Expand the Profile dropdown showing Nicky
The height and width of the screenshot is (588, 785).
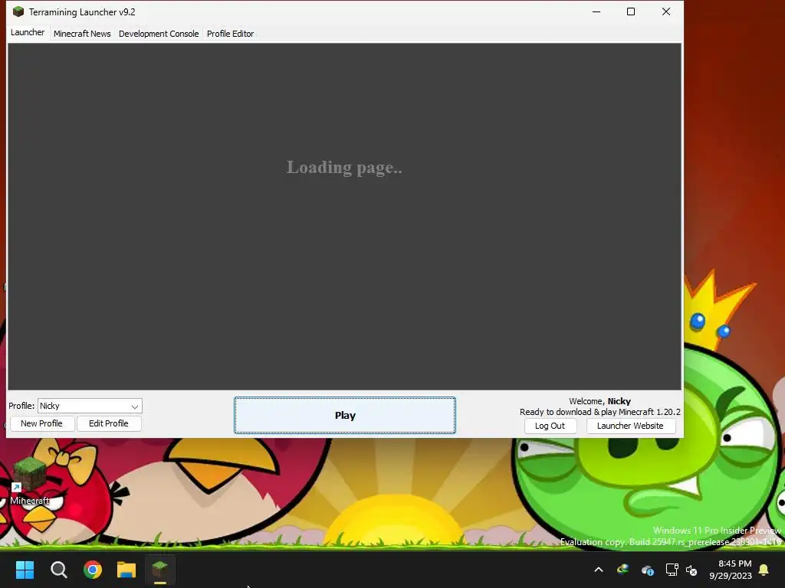[x=90, y=406]
